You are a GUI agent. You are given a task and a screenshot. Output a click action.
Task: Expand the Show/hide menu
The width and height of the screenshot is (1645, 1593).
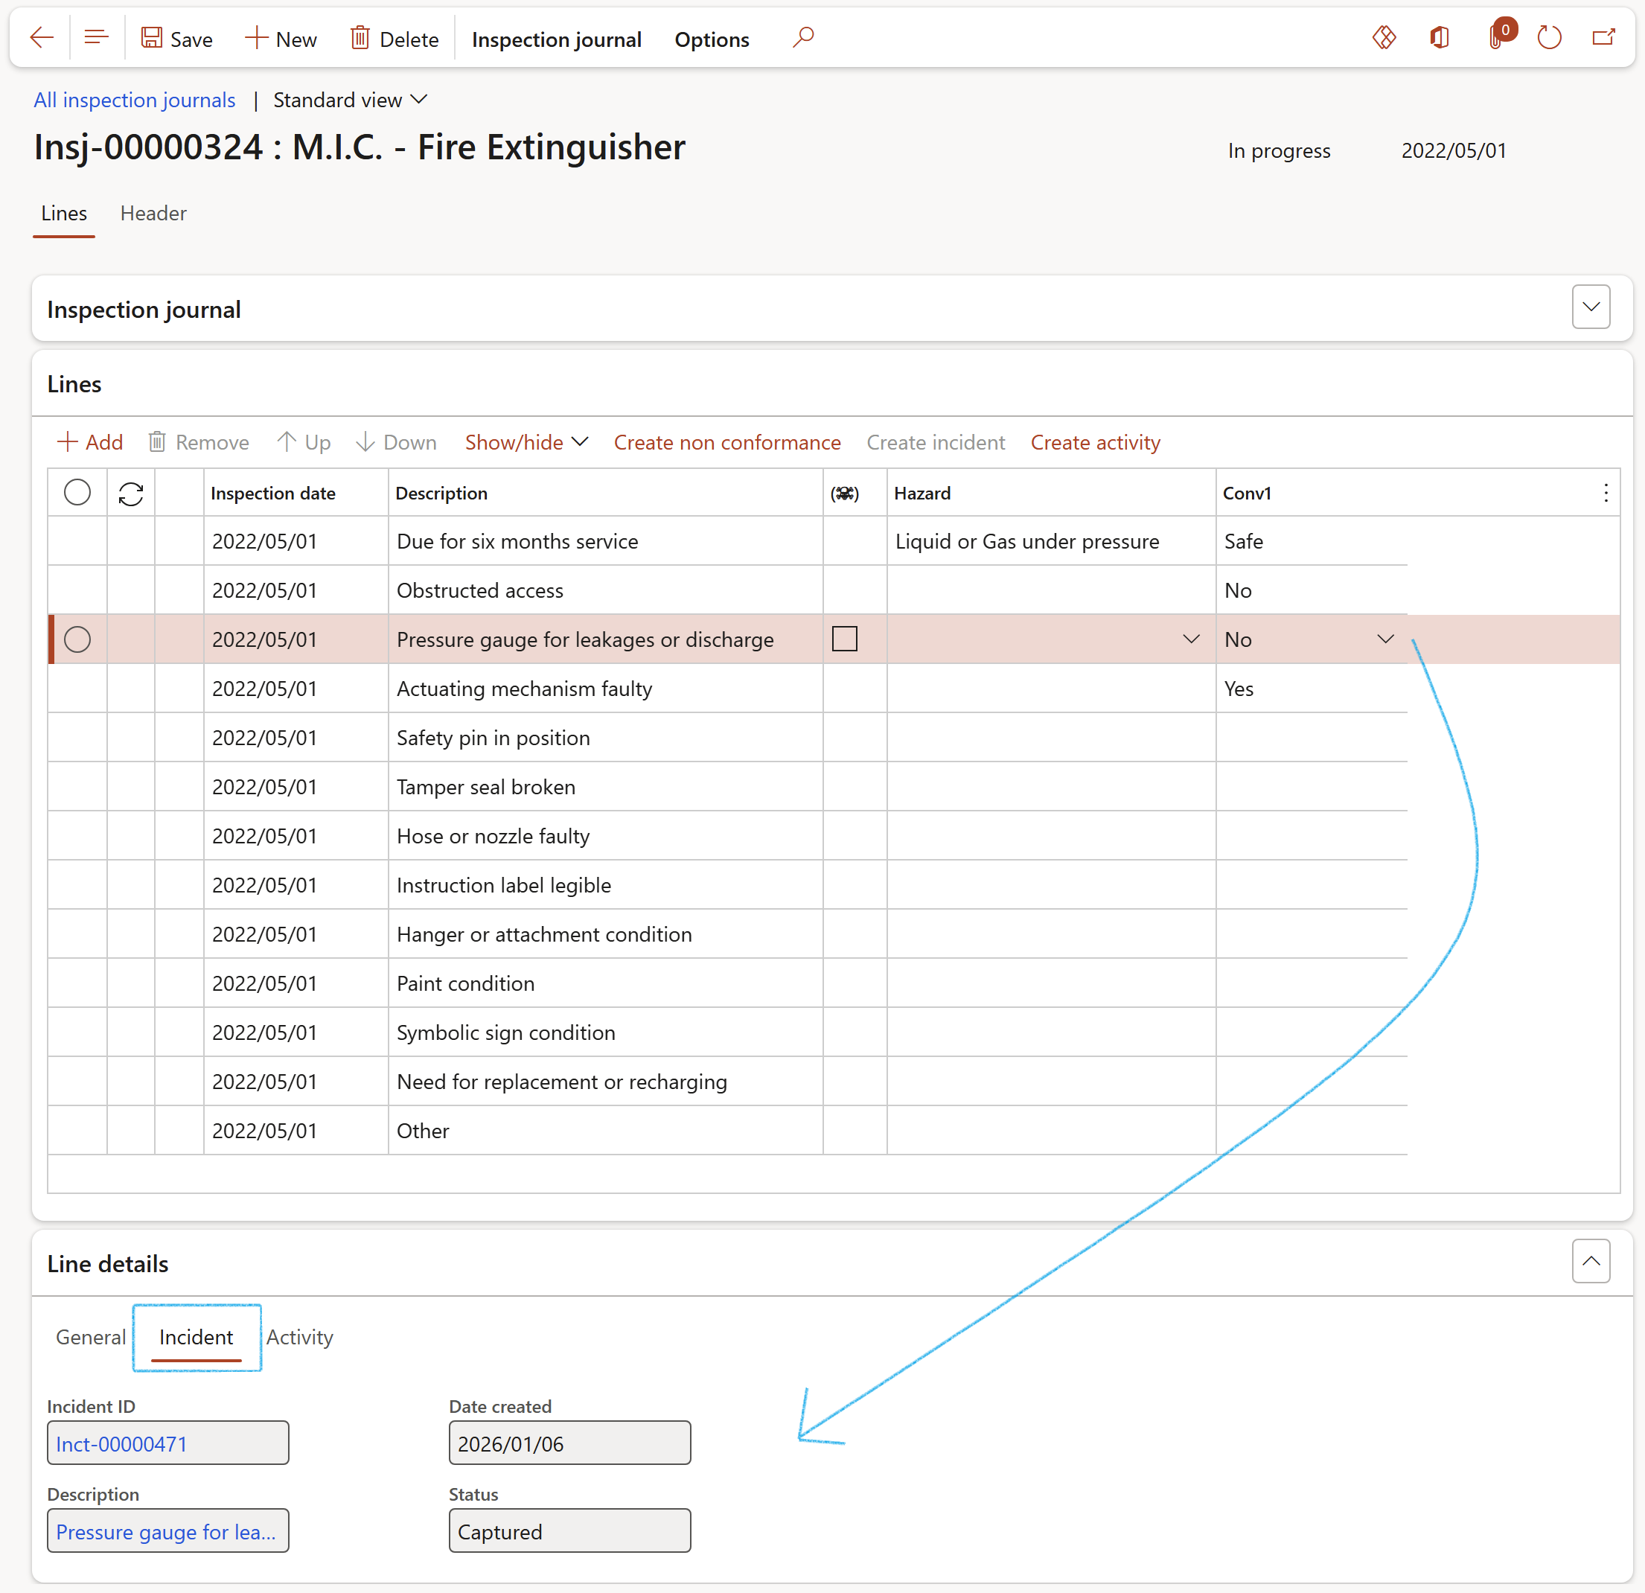526,442
